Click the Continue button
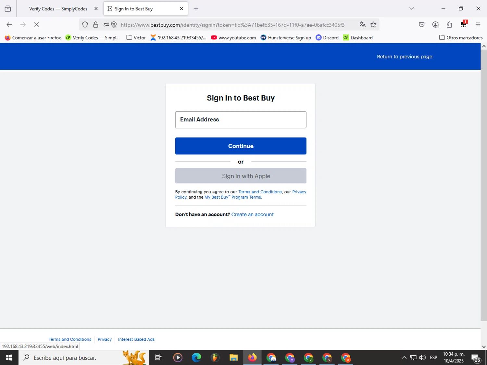Viewport: 487px width, 365px height. tap(241, 146)
